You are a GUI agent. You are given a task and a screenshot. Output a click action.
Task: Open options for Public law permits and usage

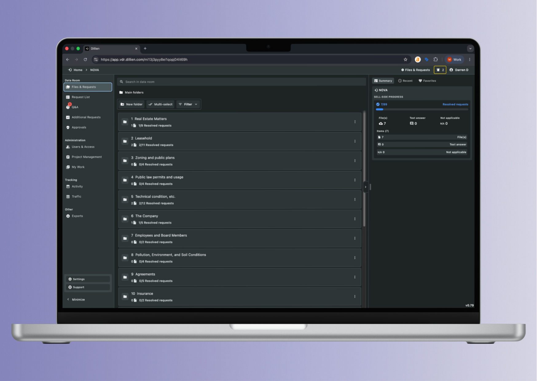pos(355,180)
